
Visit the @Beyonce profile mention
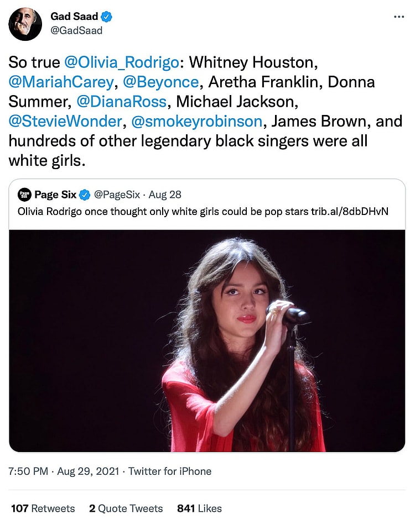(160, 82)
